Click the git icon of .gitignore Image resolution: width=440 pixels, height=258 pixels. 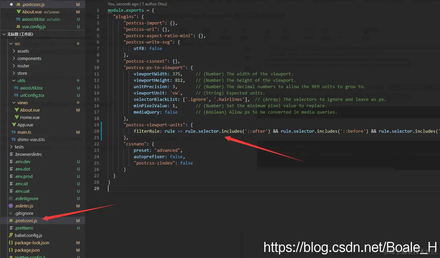coord(11,213)
